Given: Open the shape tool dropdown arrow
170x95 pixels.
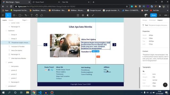Looking at the screenshot, I should [22, 15].
